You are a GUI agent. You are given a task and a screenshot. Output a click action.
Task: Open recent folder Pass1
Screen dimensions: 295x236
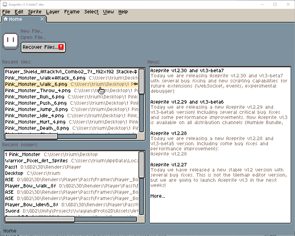[x=71, y=167]
